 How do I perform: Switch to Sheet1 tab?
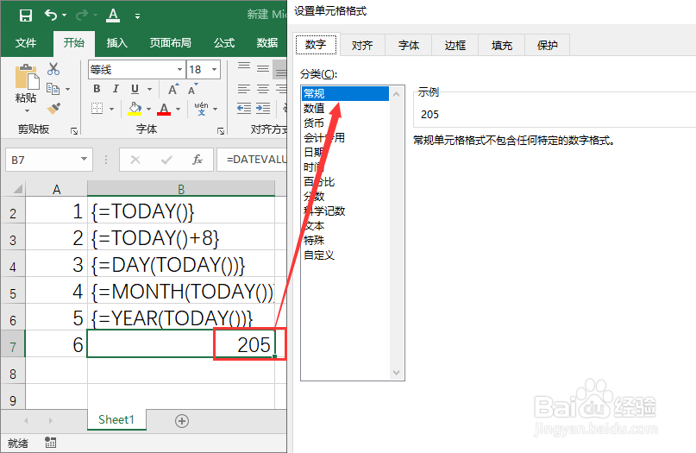[116, 419]
